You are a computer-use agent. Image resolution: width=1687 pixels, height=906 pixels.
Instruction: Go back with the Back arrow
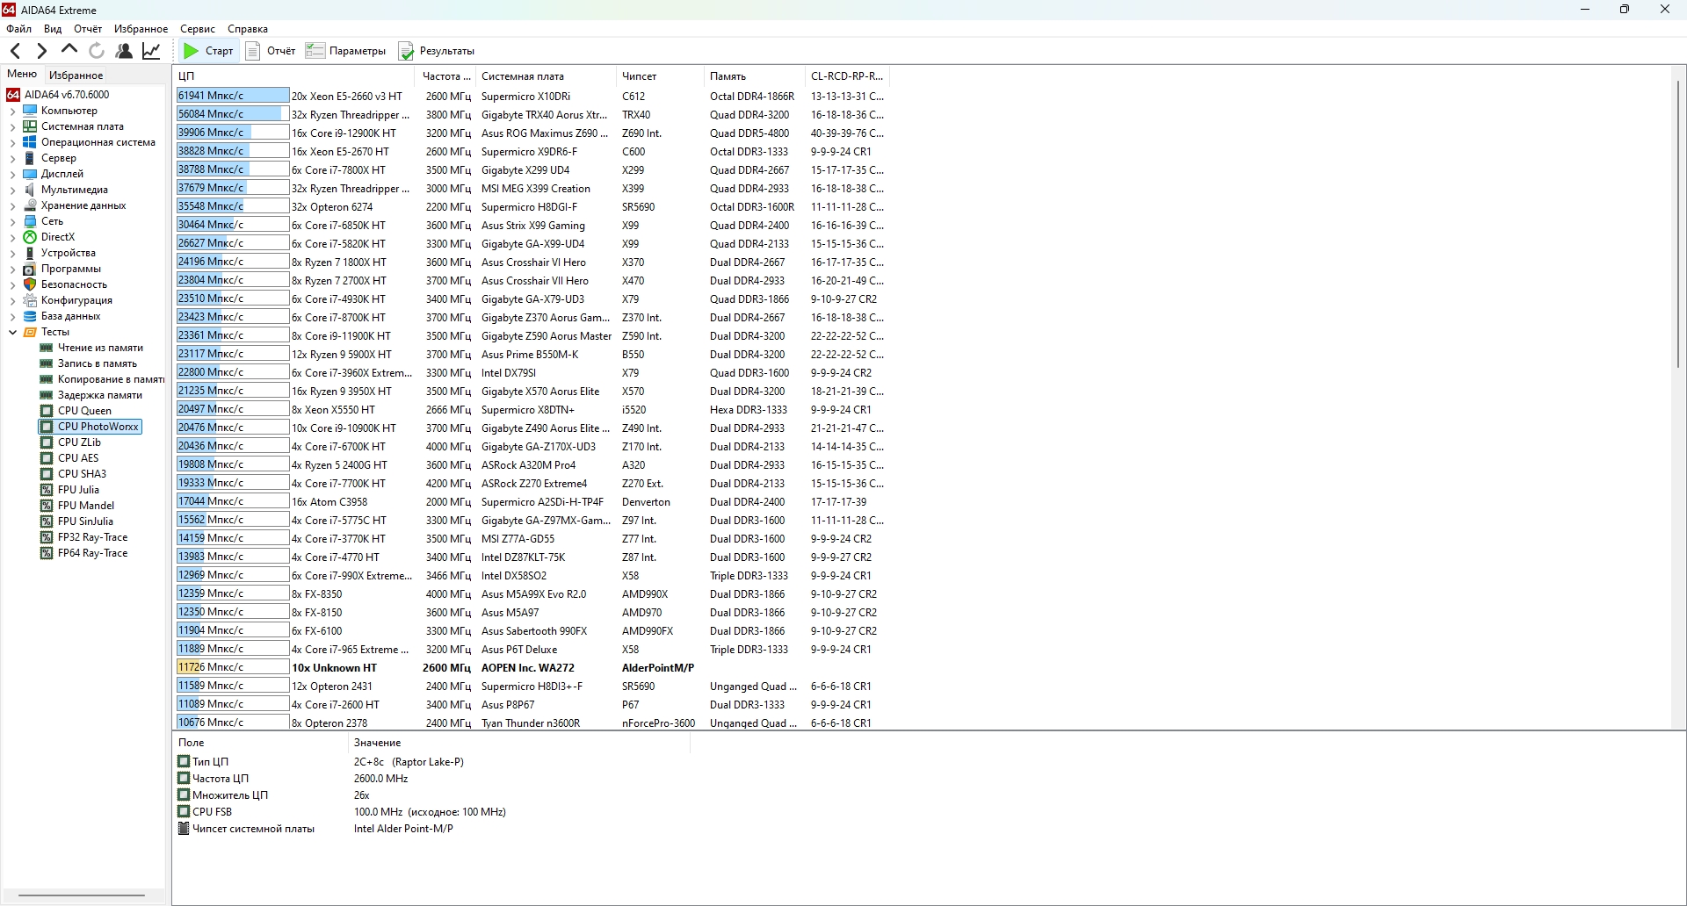[15, 51]
